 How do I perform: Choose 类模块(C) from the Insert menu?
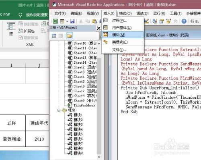click(123, 42)
